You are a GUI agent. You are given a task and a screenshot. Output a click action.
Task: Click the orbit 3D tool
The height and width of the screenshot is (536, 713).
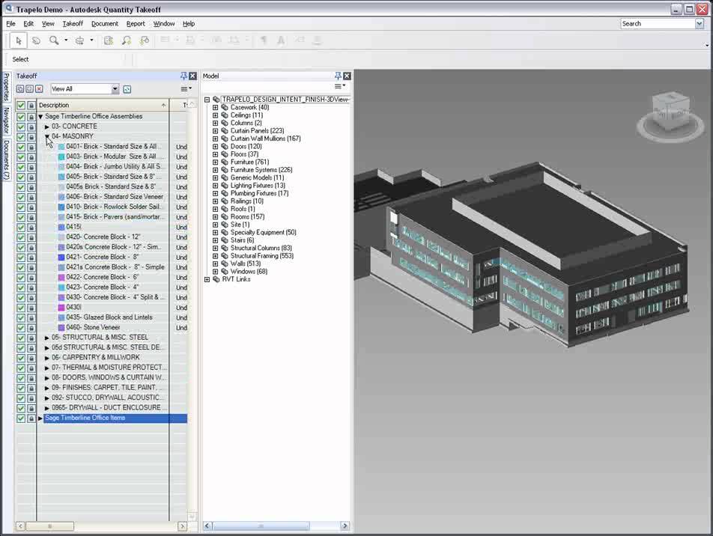coord(79,40)
